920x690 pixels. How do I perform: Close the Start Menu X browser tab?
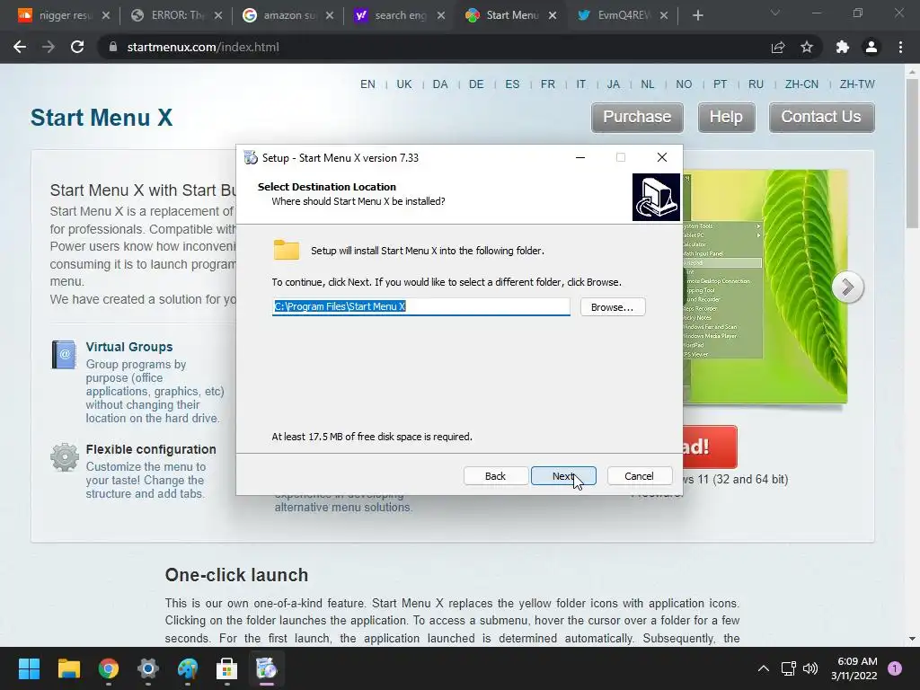point(553,15)
